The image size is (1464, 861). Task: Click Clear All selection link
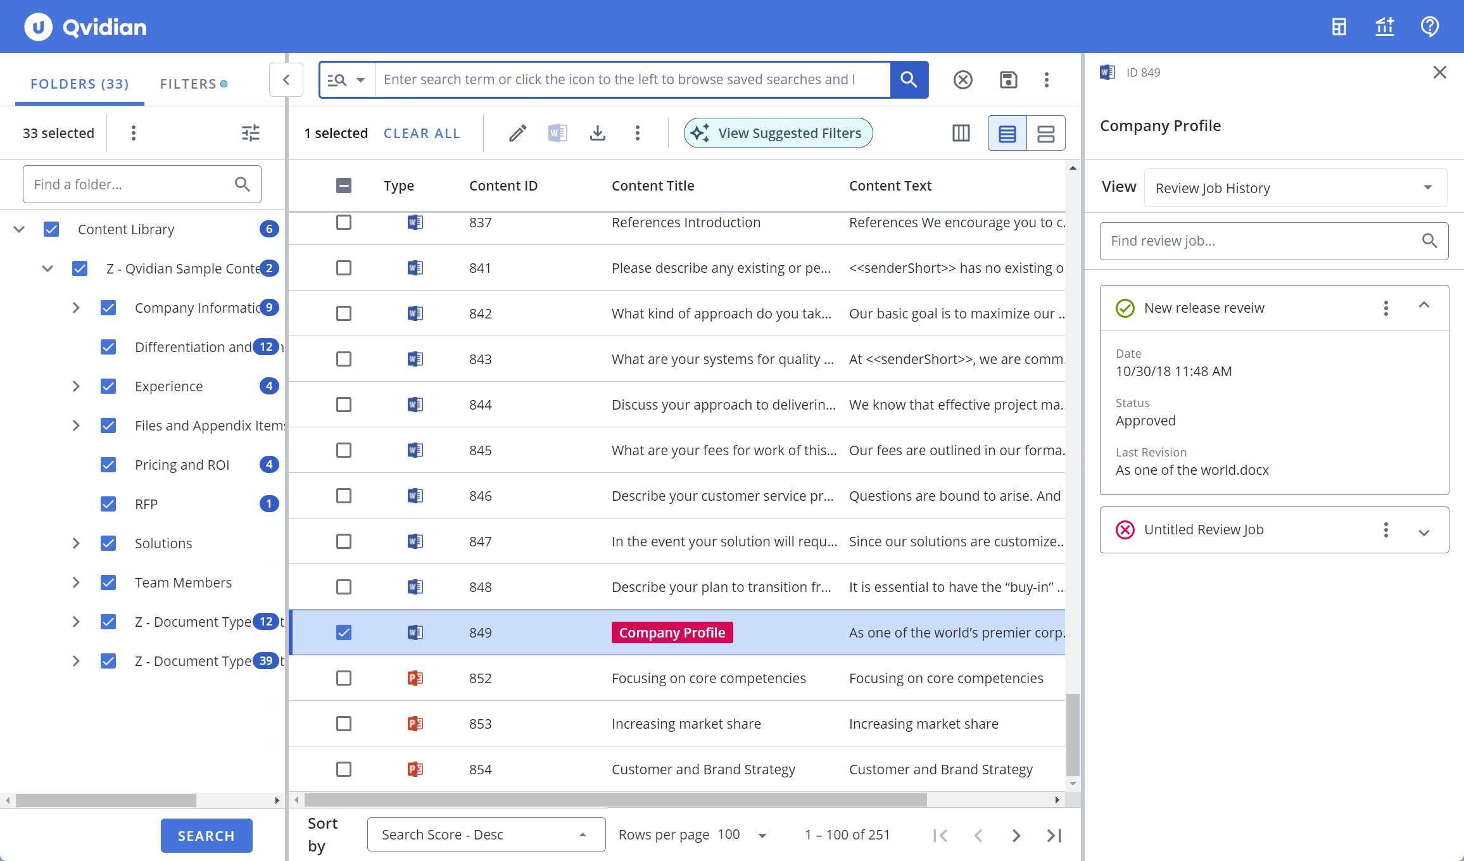pyautogui.click(x=422, y=134)
